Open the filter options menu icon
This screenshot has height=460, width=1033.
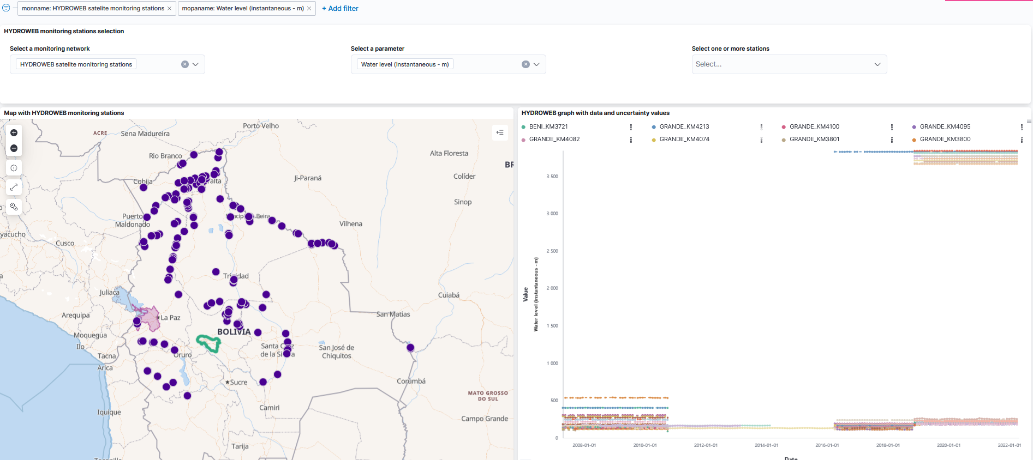pyautogui.click(x=6, y=8)
